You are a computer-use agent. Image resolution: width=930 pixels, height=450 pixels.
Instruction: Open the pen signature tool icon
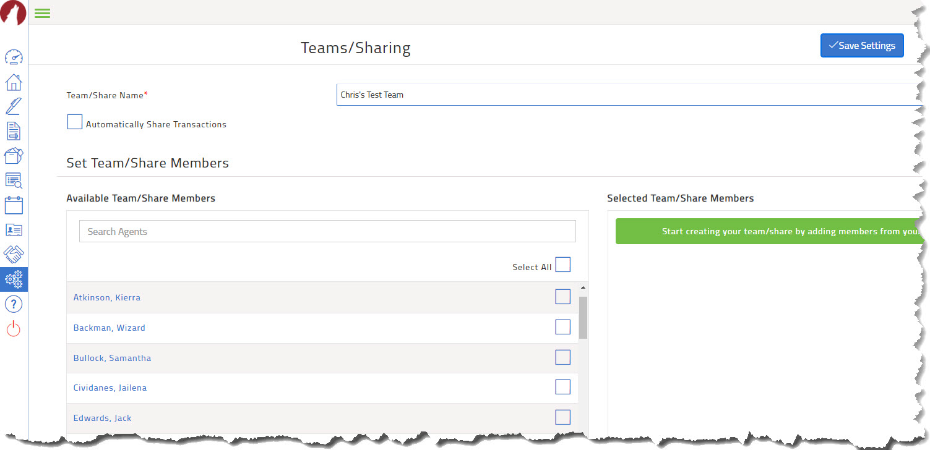[x=14, y=106]
